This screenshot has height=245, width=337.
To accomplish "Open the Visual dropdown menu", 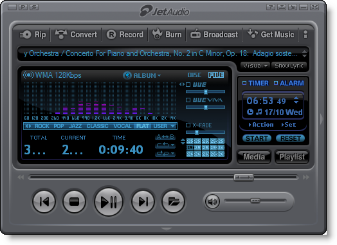I will (255, 66).
